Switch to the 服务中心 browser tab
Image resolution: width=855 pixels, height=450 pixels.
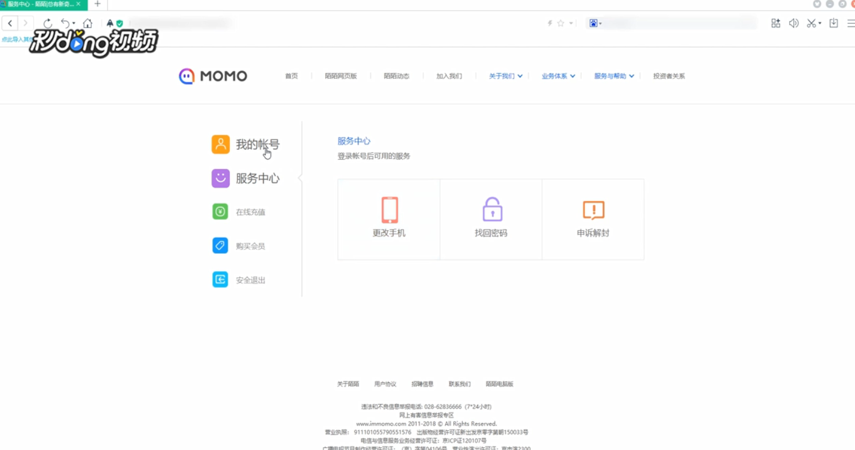[x=39, y=5]
